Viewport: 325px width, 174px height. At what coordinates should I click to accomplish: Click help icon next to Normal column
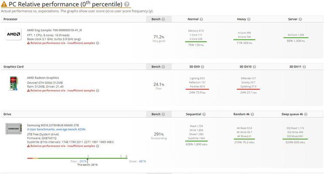point(201,19)
